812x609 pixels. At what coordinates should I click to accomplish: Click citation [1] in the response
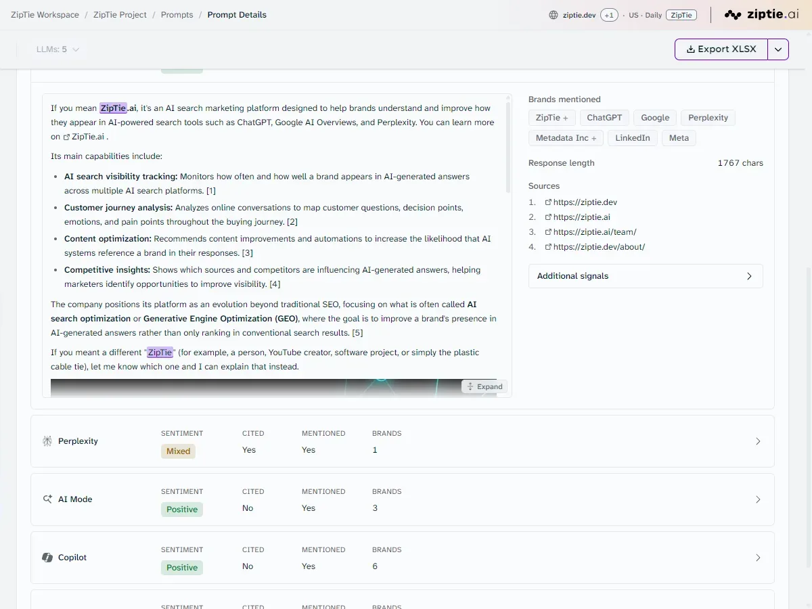click(x=211, y=191)
